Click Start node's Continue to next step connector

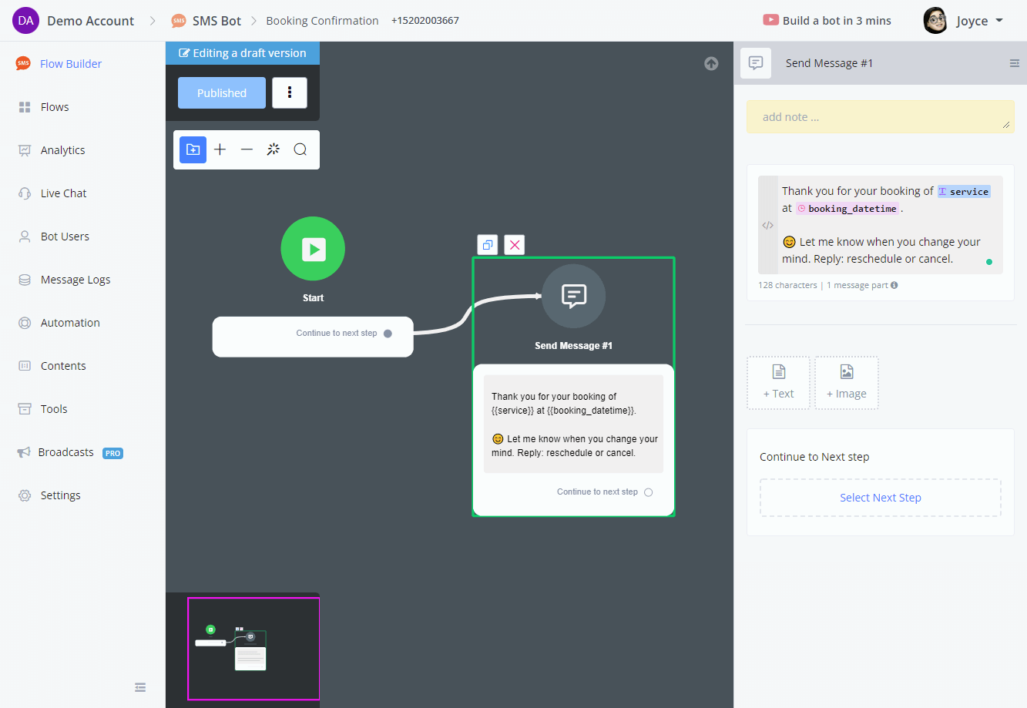point(388,334)
